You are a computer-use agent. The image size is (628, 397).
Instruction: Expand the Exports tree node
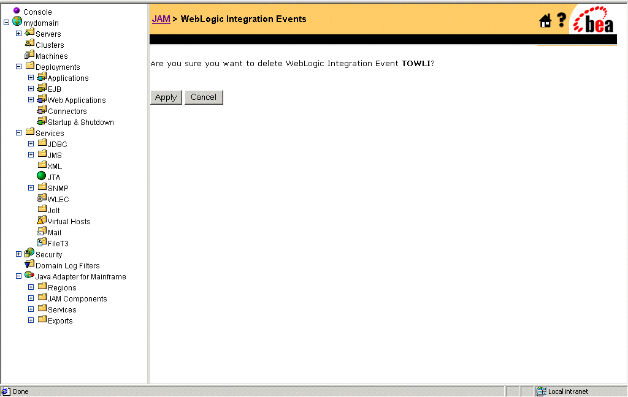click(x=31, y=320)
